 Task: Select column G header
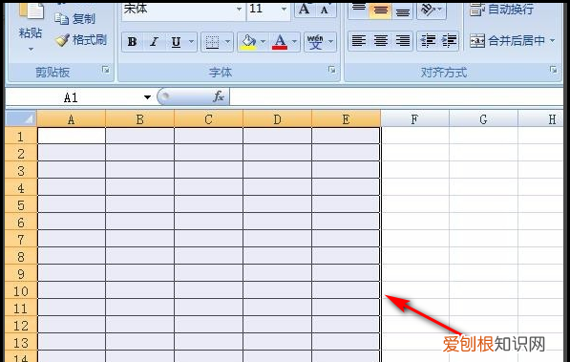(483, 119)
